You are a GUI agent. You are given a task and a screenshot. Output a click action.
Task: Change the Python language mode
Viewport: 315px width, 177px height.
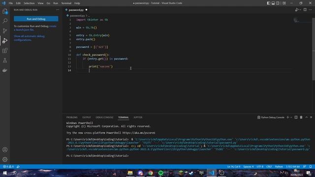coord(279,167)
